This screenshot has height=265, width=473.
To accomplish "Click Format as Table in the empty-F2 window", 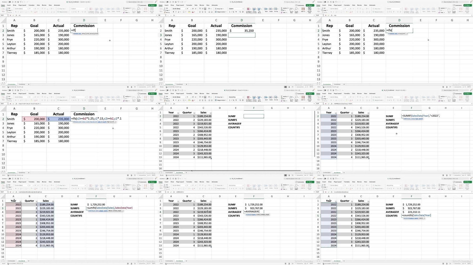I will pyautogui.click(x=254, y=98).
